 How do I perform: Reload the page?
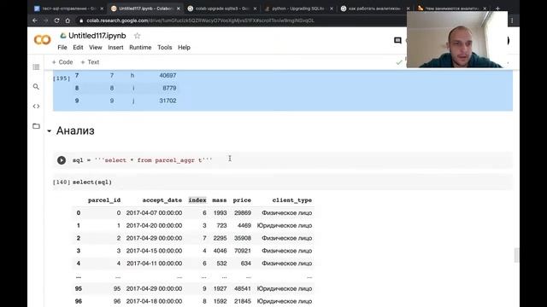point(56,20)
